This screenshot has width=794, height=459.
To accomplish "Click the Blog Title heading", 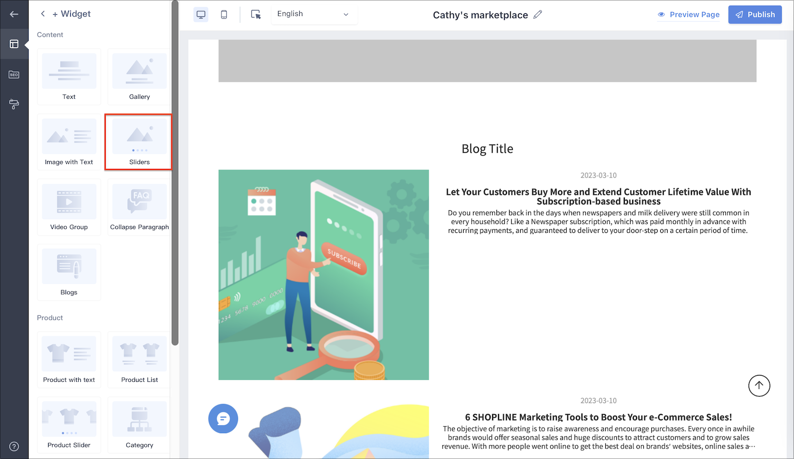I will pos(487,149).
